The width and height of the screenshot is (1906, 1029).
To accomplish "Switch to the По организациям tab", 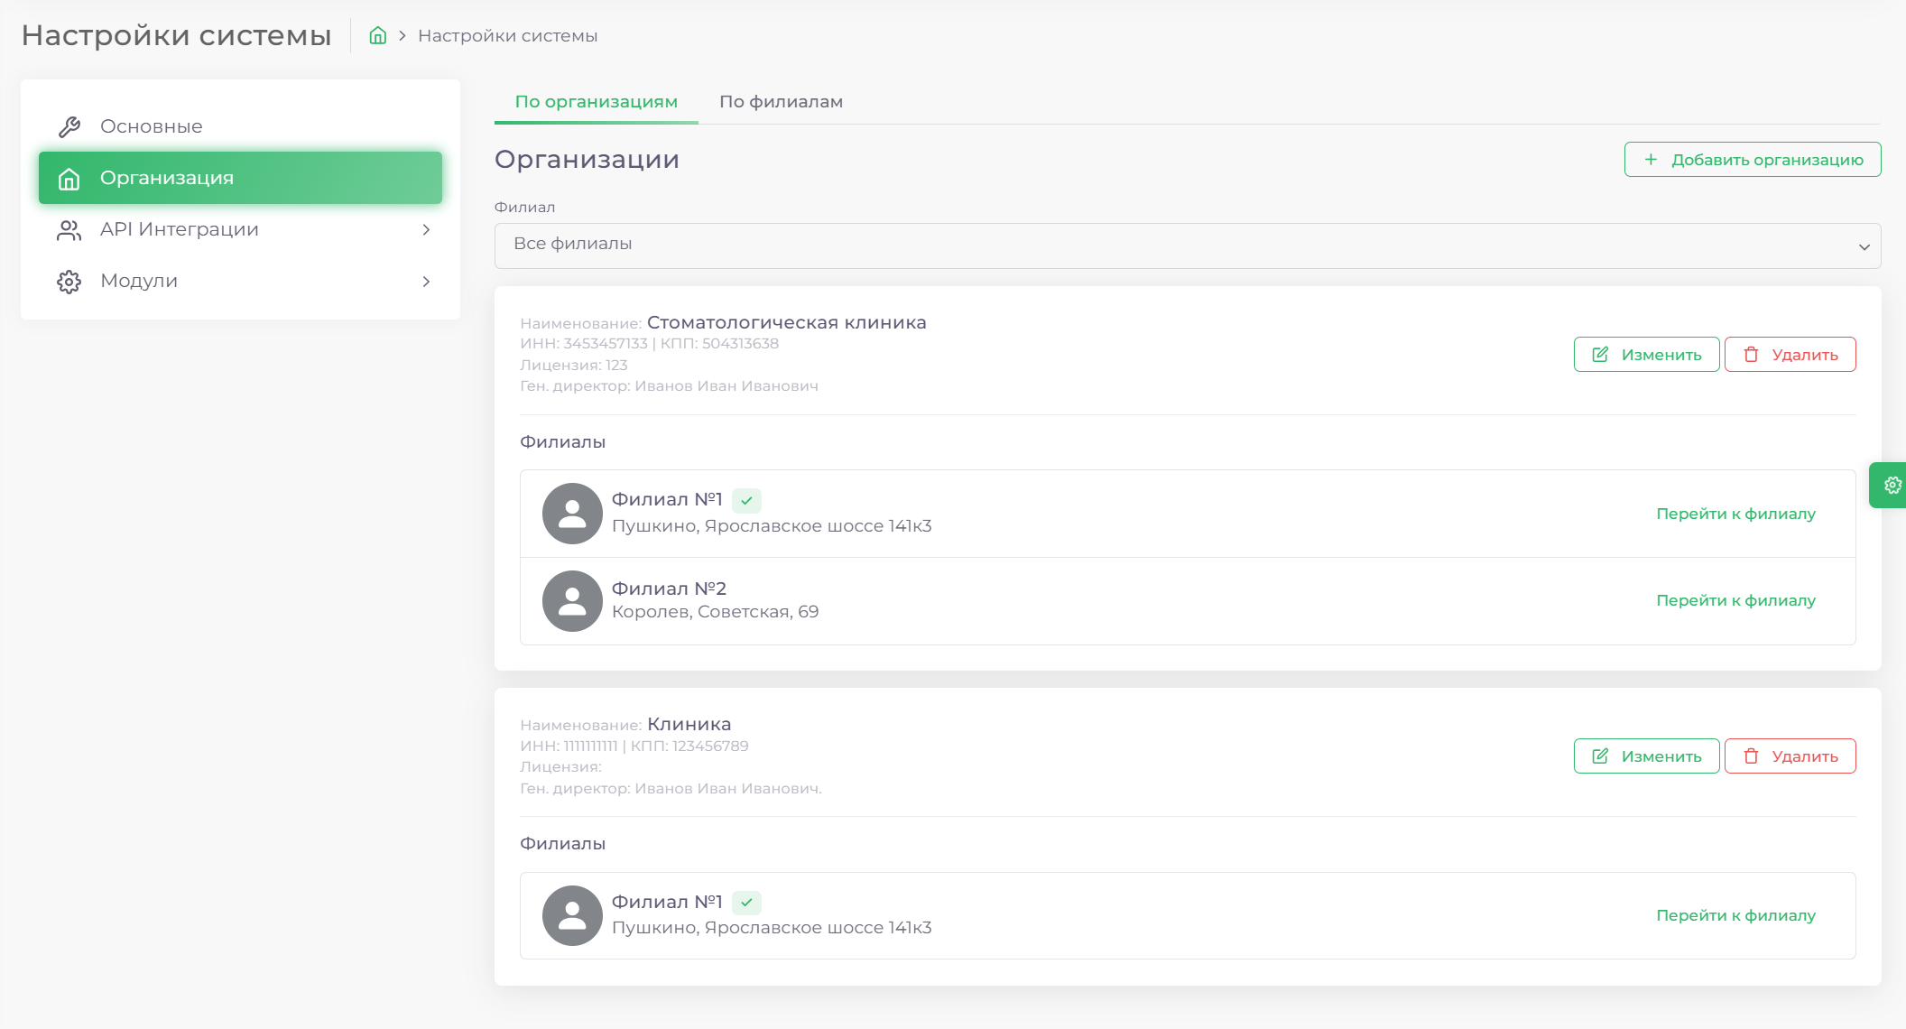I will tap(597, 102).
